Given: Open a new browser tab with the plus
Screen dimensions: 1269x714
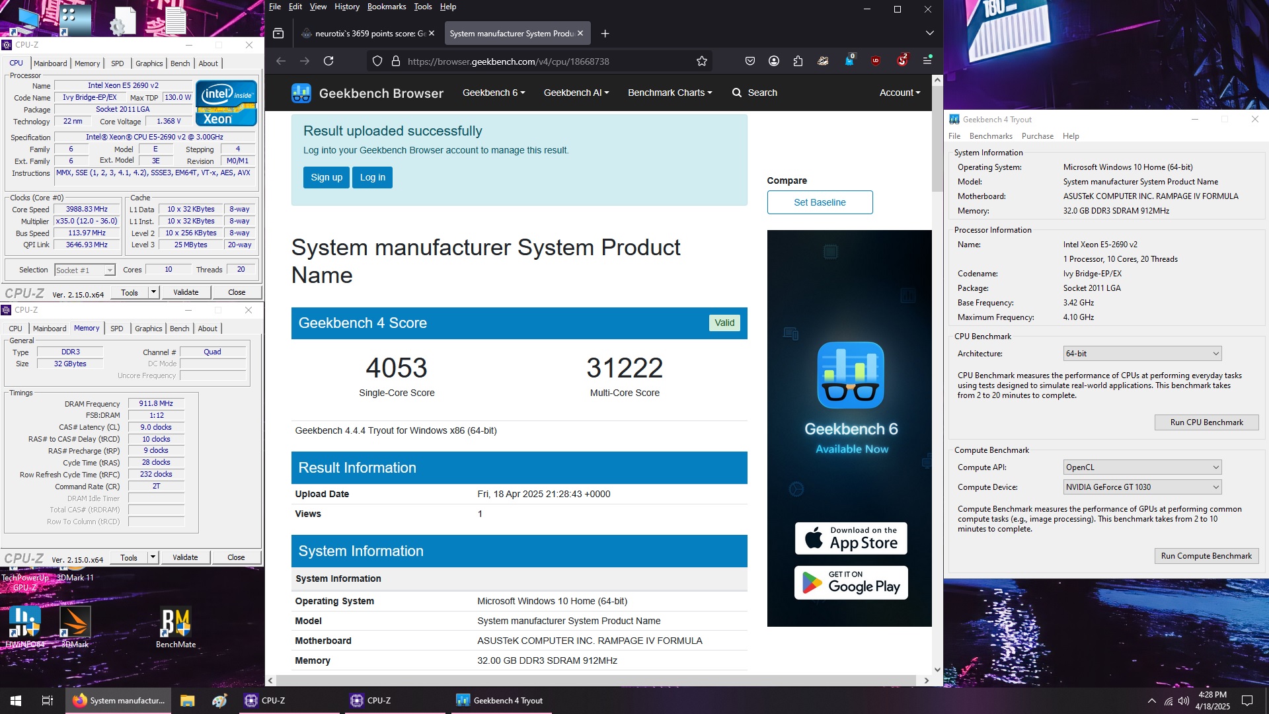Looking at the screenshot, I should coord(605,34).
